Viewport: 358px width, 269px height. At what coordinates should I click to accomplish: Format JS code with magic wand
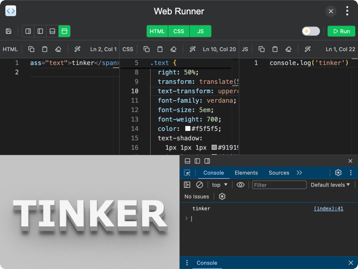pyautogui.click(x=307, y=49)
